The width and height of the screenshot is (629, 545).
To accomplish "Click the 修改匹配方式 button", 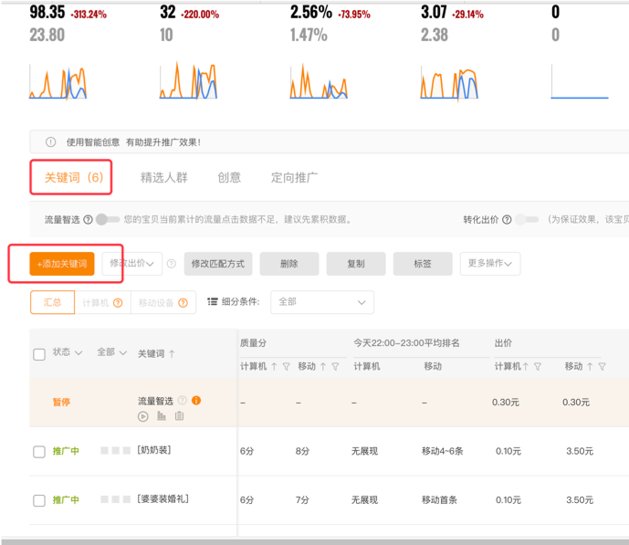I will click(218, 264).
